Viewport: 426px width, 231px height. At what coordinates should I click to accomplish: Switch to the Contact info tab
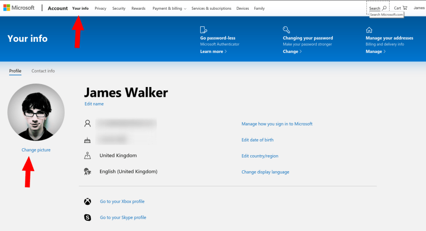(43, 71)
